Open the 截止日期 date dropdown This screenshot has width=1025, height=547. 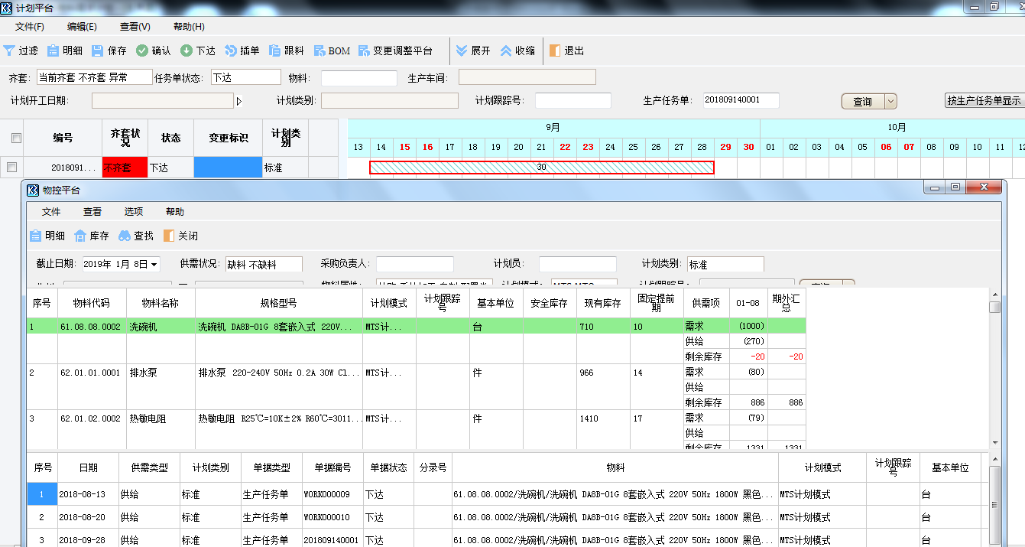(154, 264)
